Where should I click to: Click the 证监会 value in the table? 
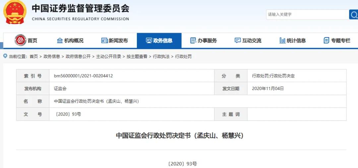[x=60, y=88]
